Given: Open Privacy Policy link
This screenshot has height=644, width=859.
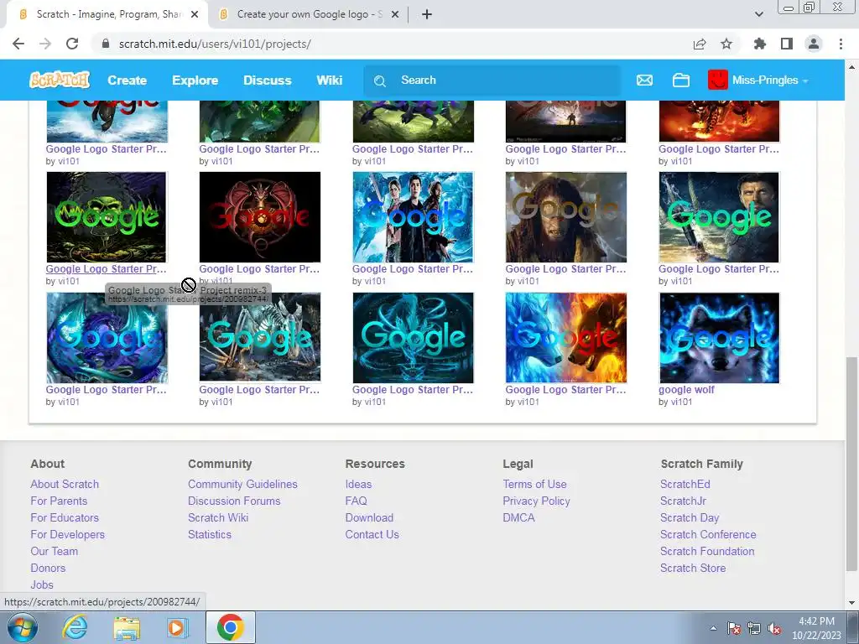Looking at the screenshot, I should click(x=536, y=501).
